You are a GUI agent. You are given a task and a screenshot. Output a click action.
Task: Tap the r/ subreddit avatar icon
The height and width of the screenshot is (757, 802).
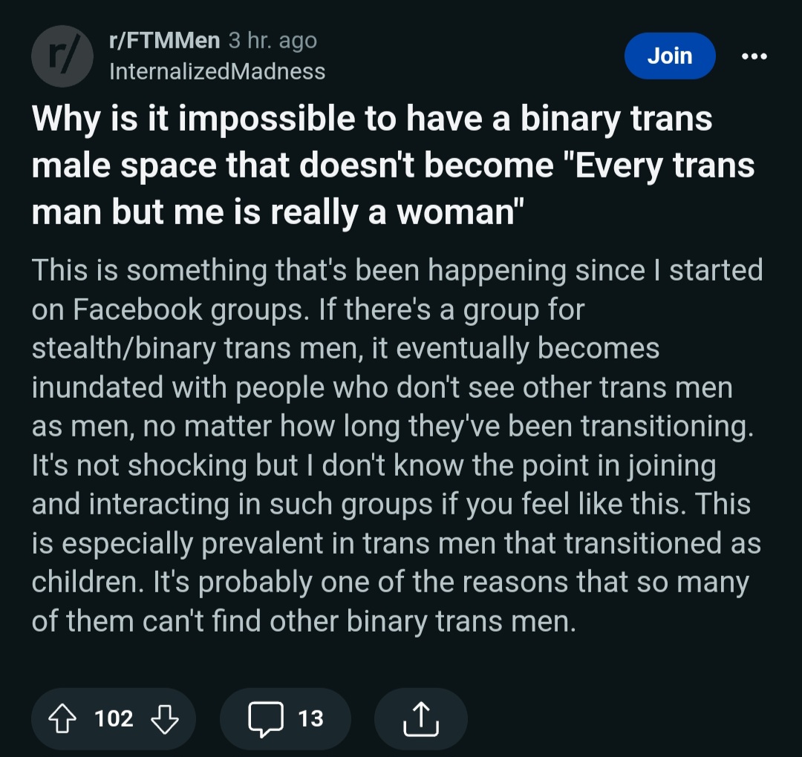coord(62,56)
